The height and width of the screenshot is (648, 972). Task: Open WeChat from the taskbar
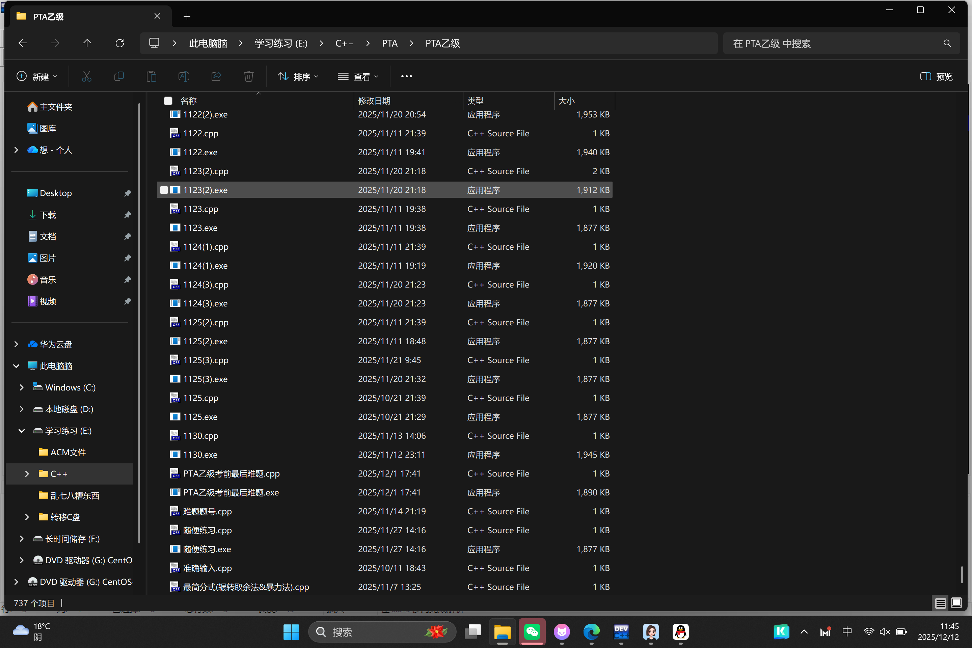(532, 631)
